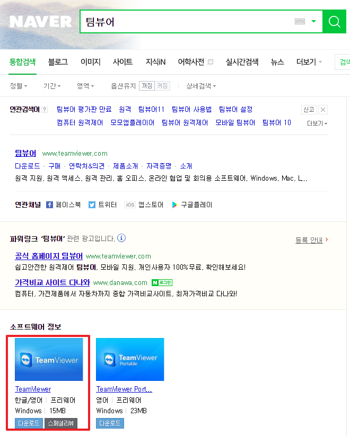Open the TeamViewer Port.. title link
Viewport: 350px width, 436px height.
124,389
